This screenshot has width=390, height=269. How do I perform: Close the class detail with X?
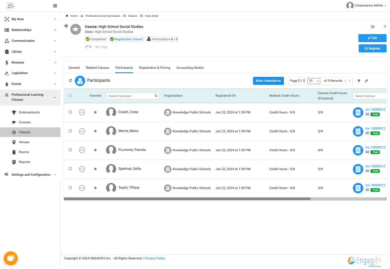pyautogui.click(x=385, y=26)
